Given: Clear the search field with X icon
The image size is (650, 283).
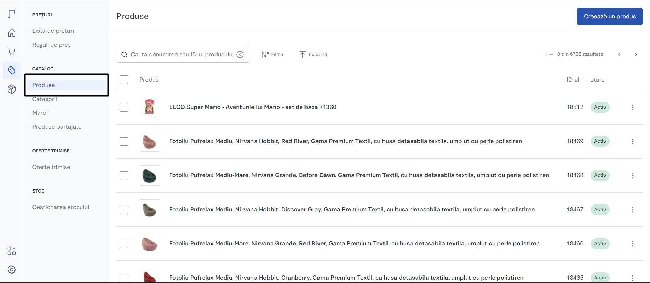Looking at the screenshot, I should [240, 54].
